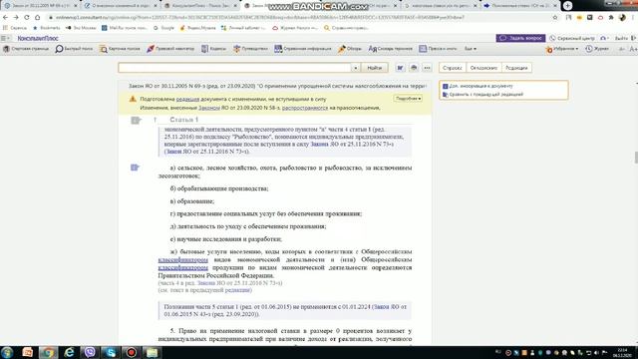Open the main menu hamburger icon

pyautogui.click(x=4, y=38)
